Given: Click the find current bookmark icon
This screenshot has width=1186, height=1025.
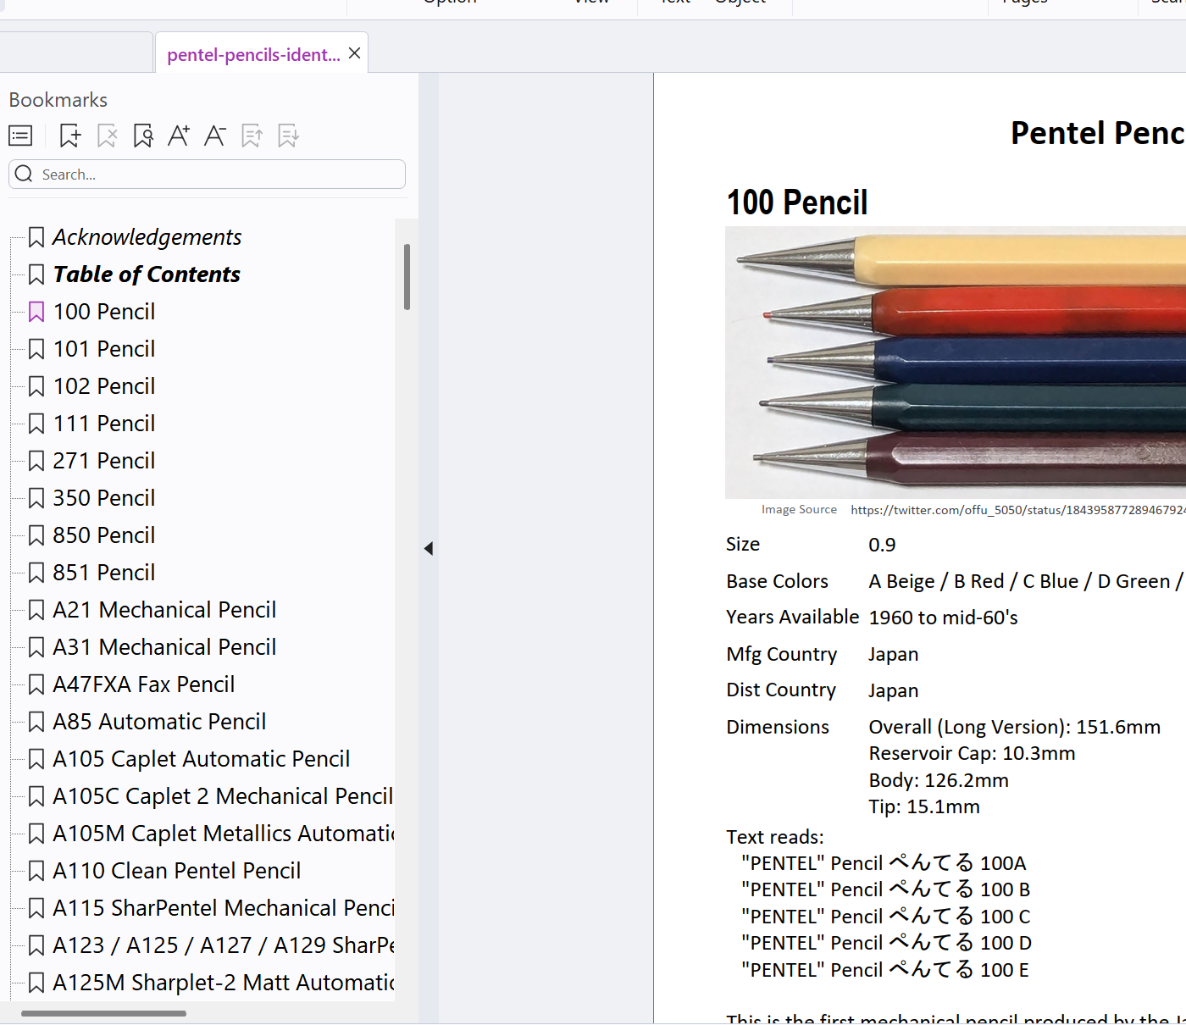Looking at the screenshot, I should pyautogui.click(x=143, y=136).
